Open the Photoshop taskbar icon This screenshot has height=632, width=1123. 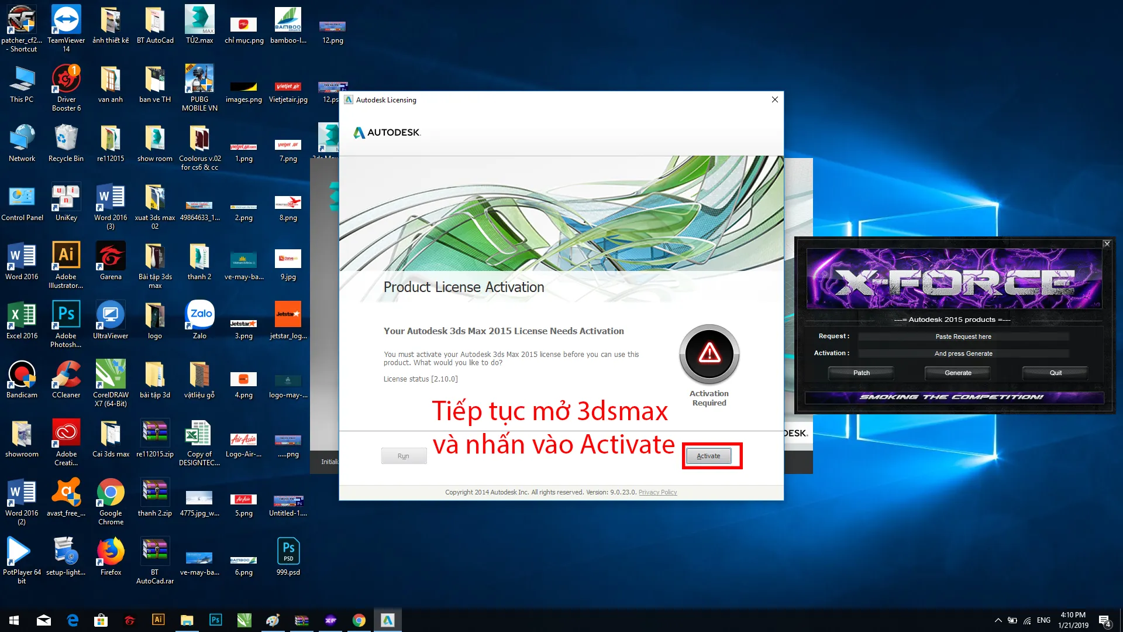coord(216,620)
